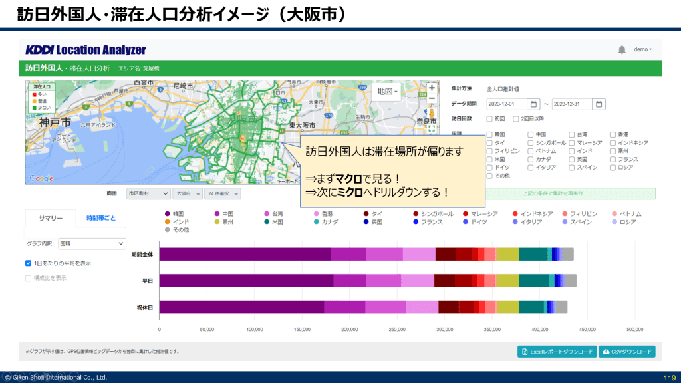Open the demo user menu

coord(642,49)
